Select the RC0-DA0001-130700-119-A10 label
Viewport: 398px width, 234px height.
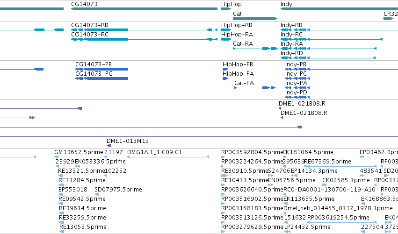(329, 190)
